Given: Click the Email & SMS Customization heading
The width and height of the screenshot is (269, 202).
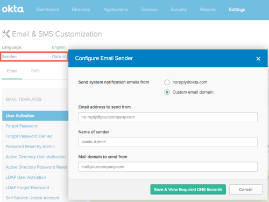Looking at the screenshot, I should click(x=57, y=34).
